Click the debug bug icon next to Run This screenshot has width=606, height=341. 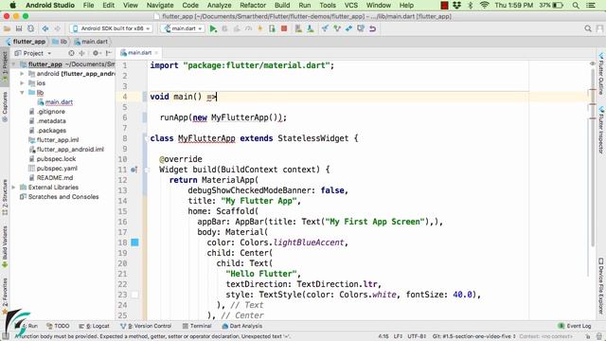coord(224,28)
